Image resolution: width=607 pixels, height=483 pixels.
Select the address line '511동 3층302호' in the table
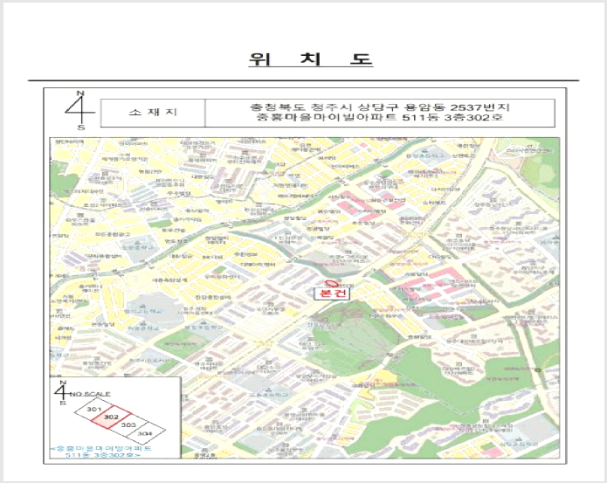[380, 117]
